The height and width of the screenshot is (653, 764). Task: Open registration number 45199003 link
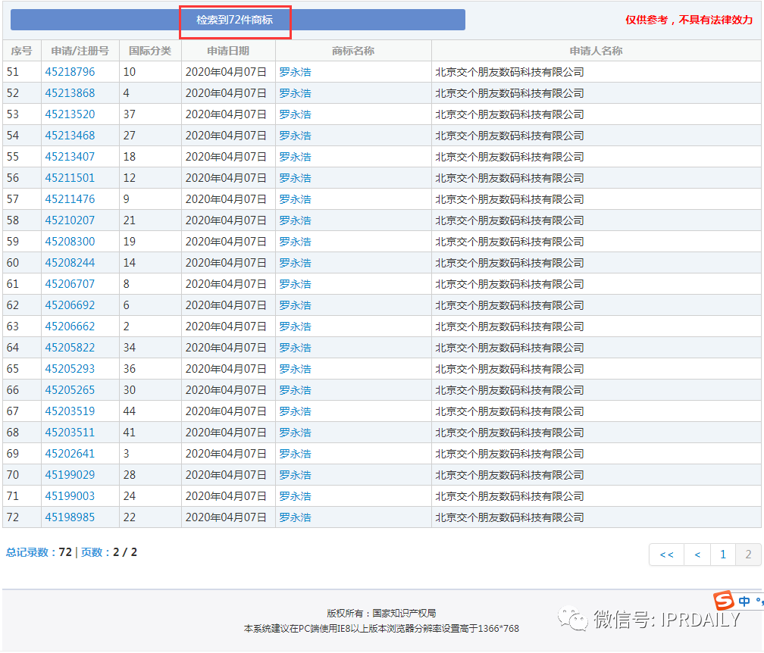coord(70,496)
